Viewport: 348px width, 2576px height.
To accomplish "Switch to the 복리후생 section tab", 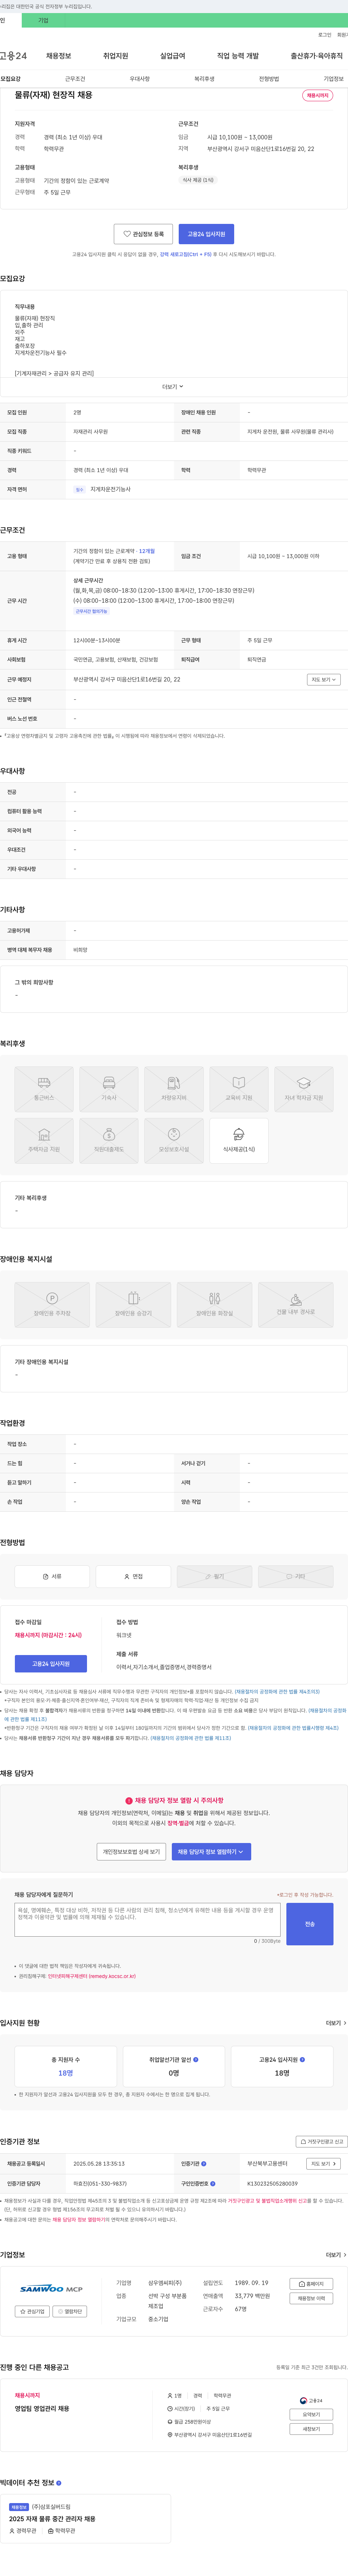I will 204,79.
